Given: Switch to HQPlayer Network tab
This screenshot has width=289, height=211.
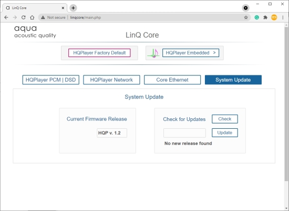Looking at the screenshot, I should 111,80.
